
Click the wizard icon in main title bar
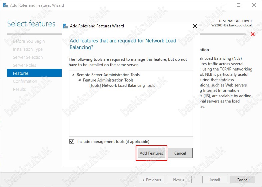coord(6,5)
